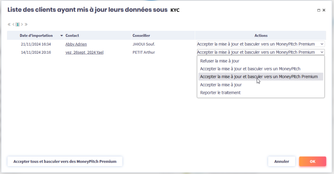Collapse the Actions dropdown for yez_26sept_2024 Yael
334x174 pixels.
(261, 52)
